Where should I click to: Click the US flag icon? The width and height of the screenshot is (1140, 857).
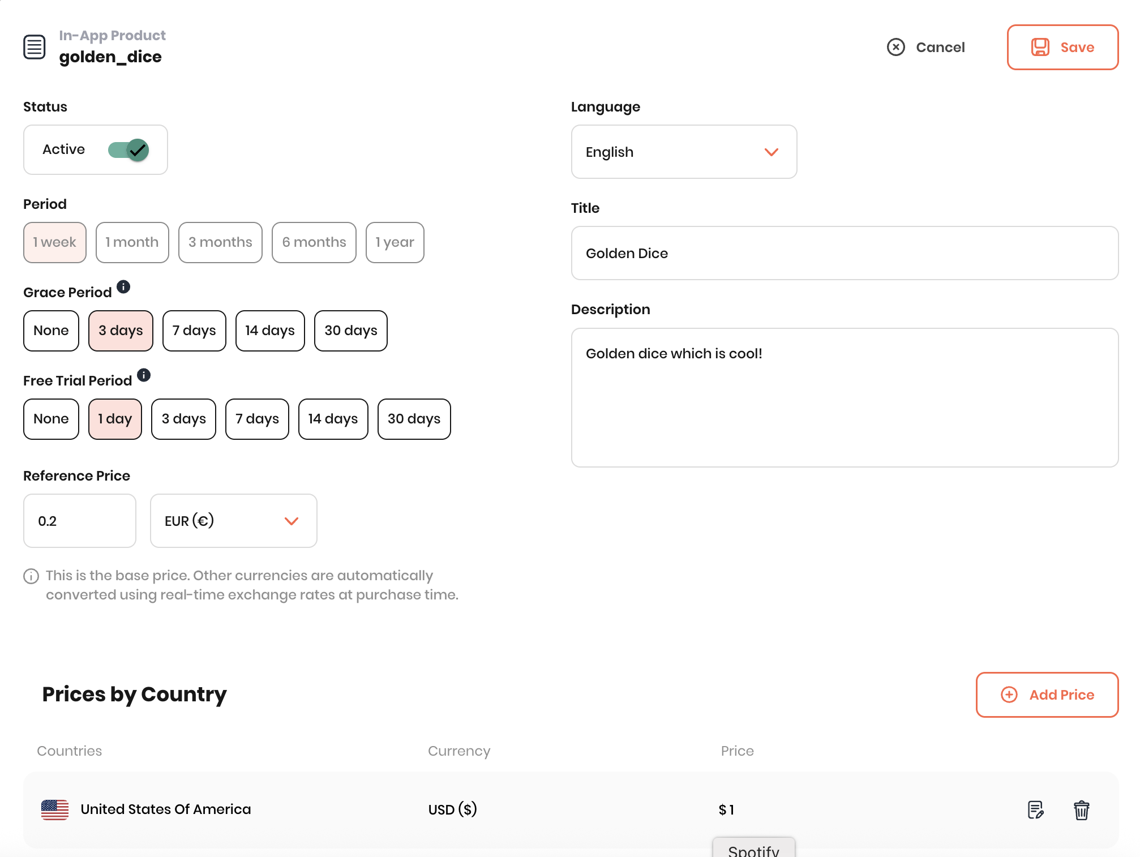(x=55, y=809)
